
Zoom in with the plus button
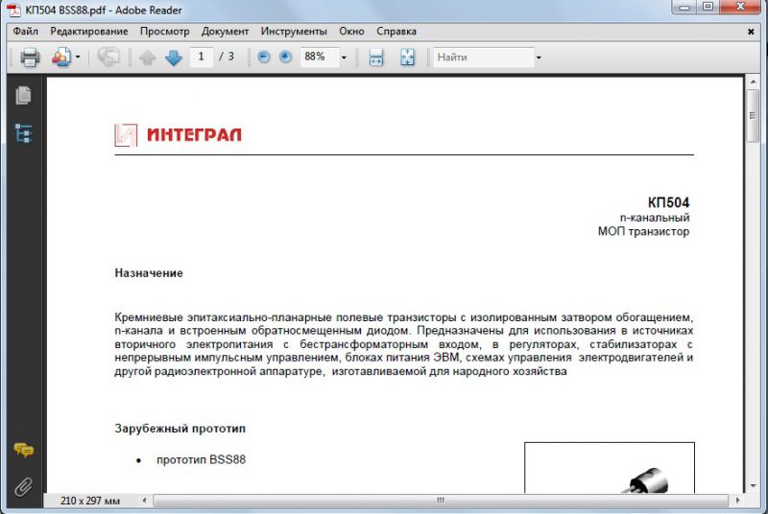[285, 57]
